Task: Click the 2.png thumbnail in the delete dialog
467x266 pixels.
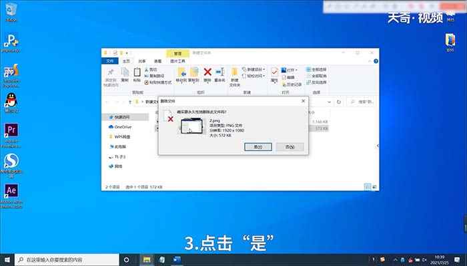Action: (x=192, y=126)
